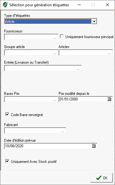Open the Entrée (Livraison ou Transfert) ellipsis button
This screenshot has height=185, width=115.
coord(78,68)
